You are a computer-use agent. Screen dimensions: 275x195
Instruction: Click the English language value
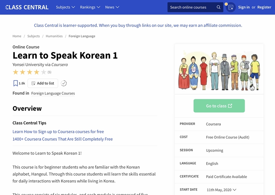(212, 164)
